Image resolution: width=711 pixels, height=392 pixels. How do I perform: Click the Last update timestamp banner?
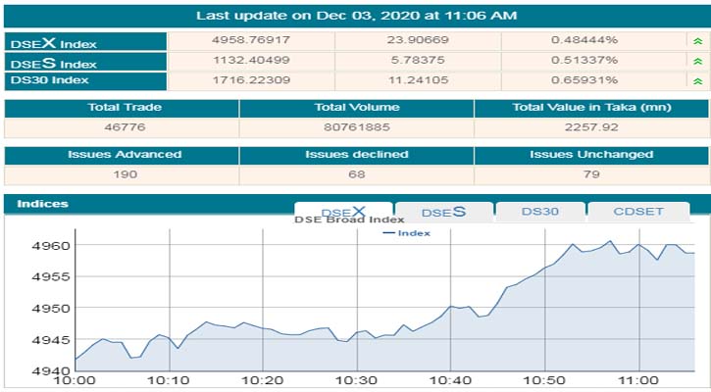(x=356, y=15)
